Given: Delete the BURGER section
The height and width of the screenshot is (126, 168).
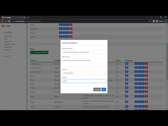Looking at the screenshot, I should [x=71, y=29].
